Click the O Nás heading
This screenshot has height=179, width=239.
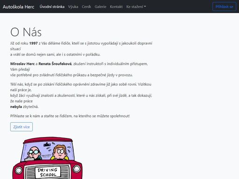point(26,32)
